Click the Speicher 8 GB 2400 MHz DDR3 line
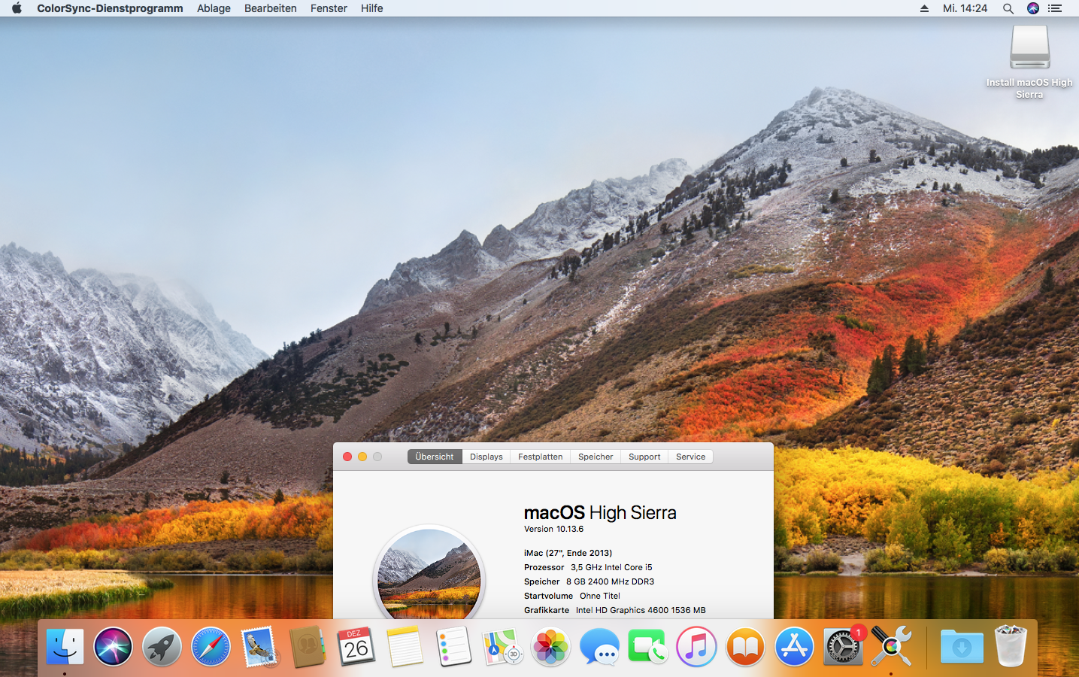This screenshot has width=1079, height=677. tap(589, 581)
